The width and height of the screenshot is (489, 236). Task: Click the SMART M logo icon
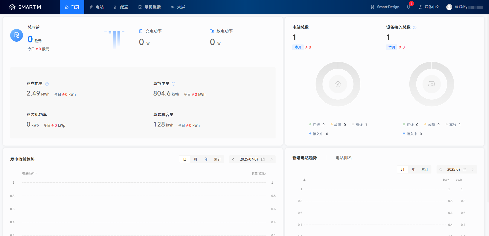(x=12, y=7)
